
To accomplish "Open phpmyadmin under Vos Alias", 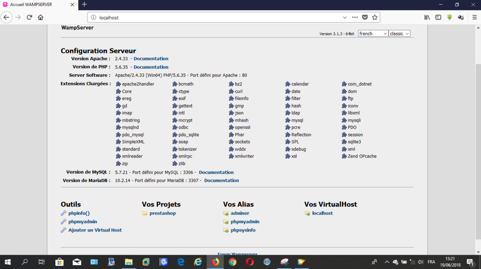I will click(245, 221).
